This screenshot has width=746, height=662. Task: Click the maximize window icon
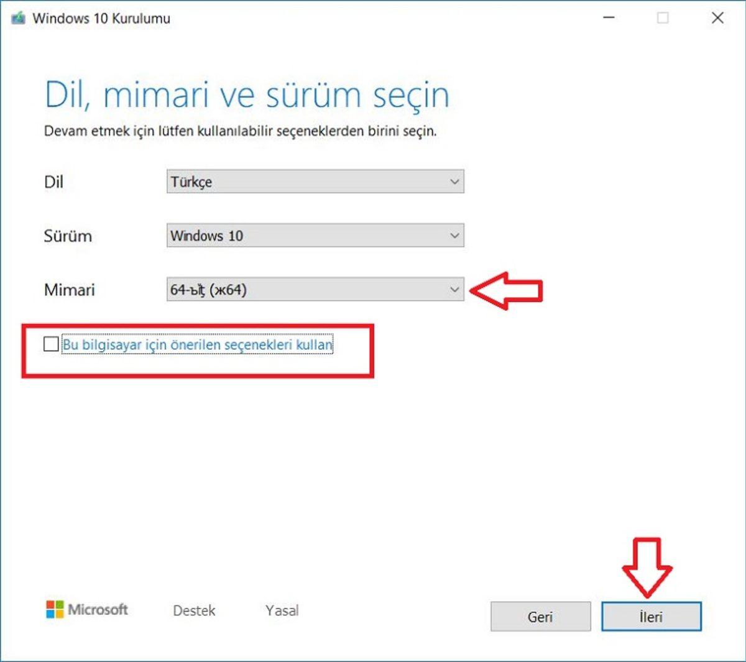pyautogui.click(x=661, y=19)
